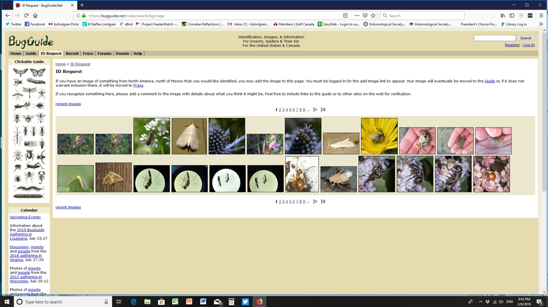Show the Firefox sidebars icon
Screen dimensions: 548x307
pos(511,16)
